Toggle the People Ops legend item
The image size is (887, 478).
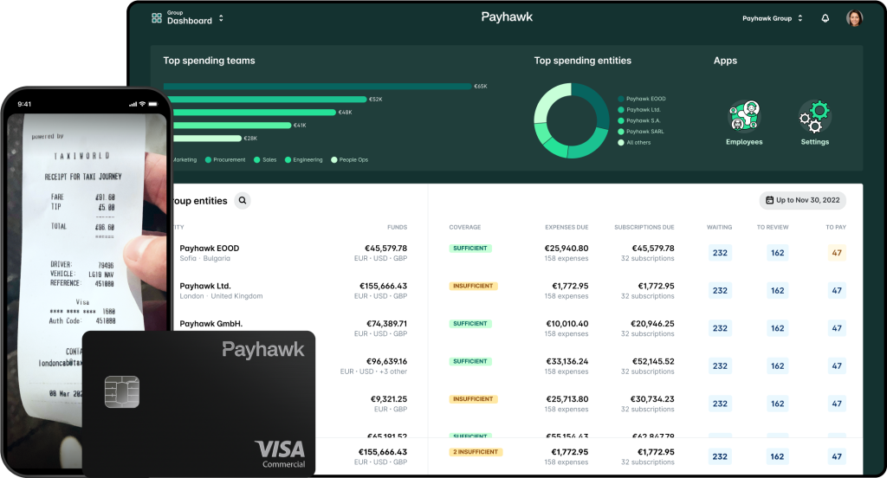[350, 160]
